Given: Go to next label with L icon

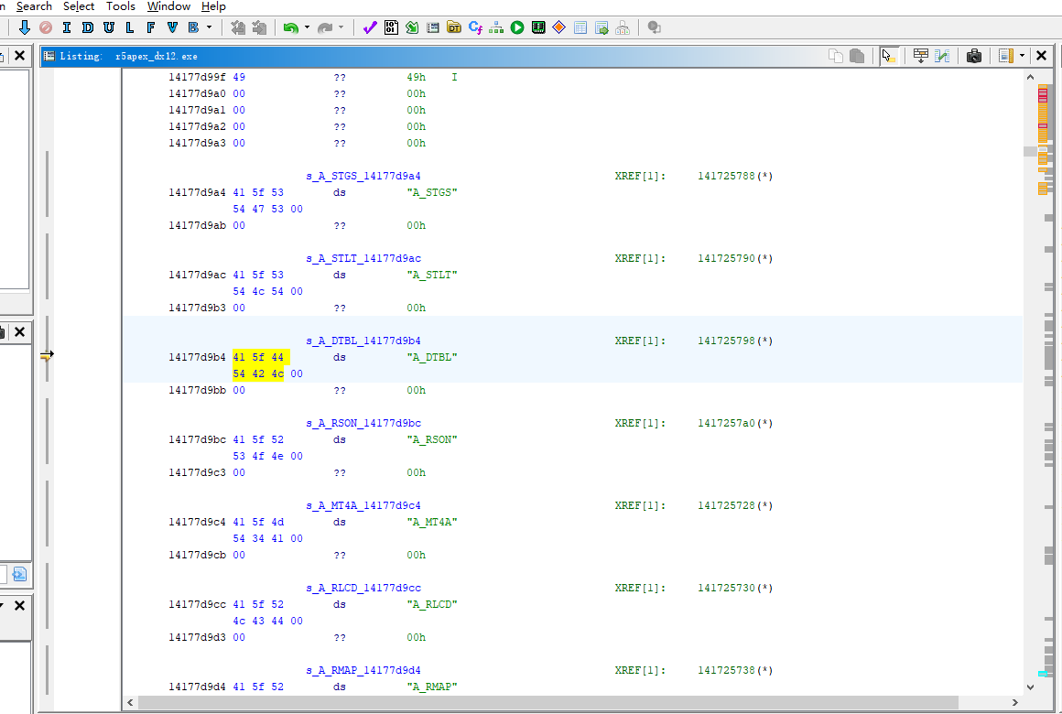Looking at the screenshot, I should pyautogui.click(x=129, y=27).
